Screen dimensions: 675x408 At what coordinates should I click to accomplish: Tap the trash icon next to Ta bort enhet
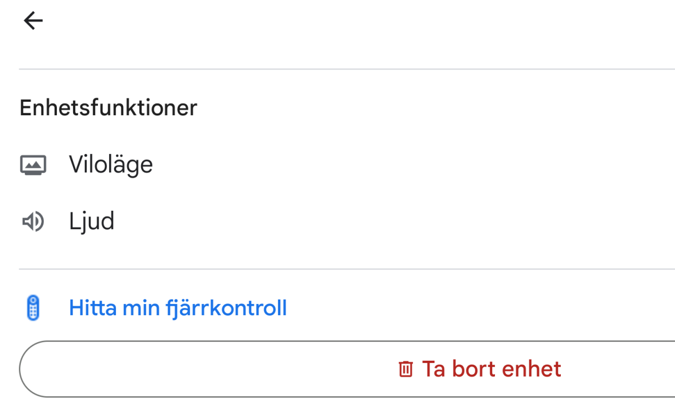pyautogui.click(x=406, y=369)
